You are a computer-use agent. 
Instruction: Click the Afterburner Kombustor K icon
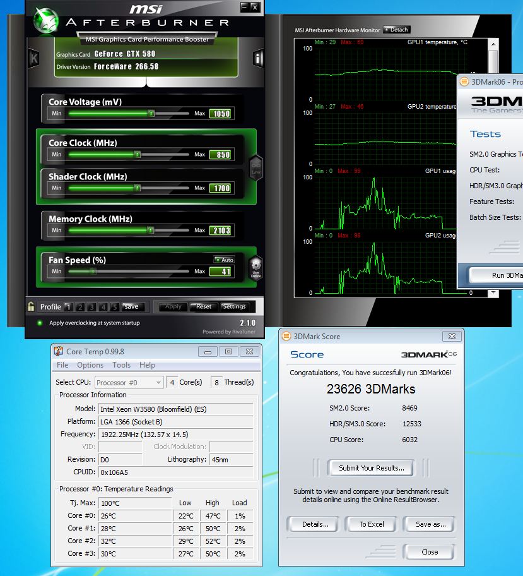(34, 58)
